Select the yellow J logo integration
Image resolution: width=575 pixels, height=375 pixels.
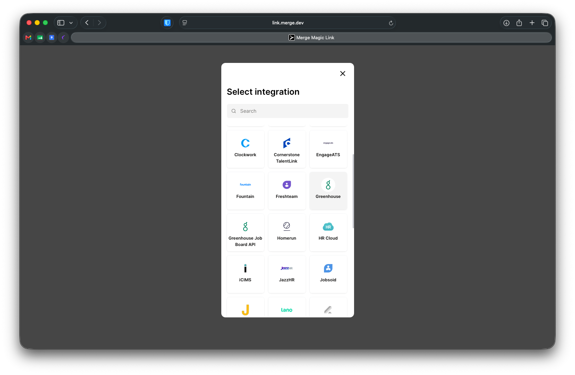click(245, 307)
